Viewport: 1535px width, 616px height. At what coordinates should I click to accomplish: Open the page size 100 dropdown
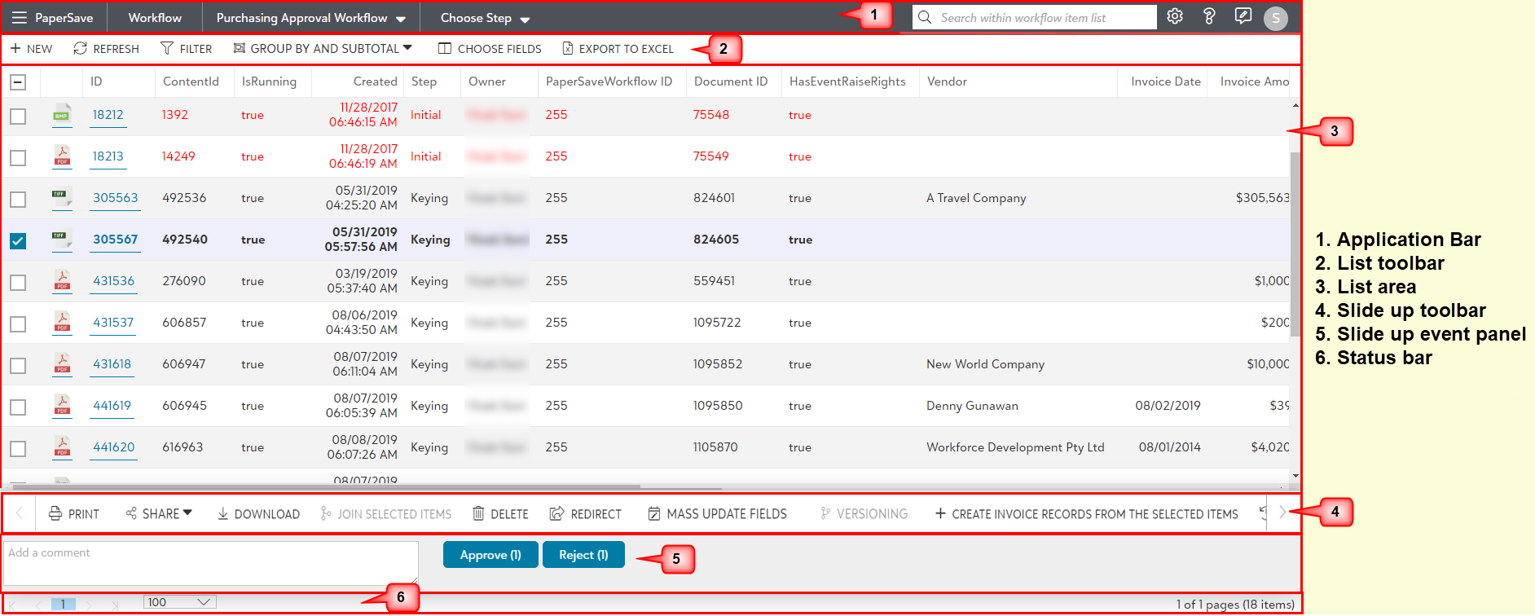pos(179,602)
